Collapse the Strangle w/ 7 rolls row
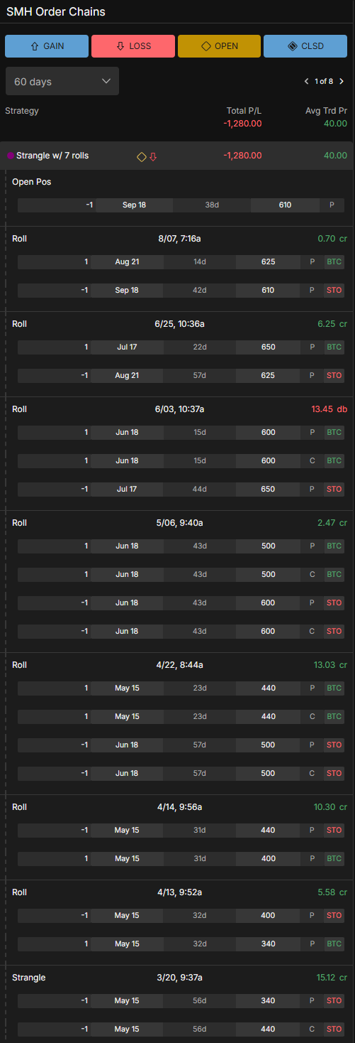 coord(177,156)
